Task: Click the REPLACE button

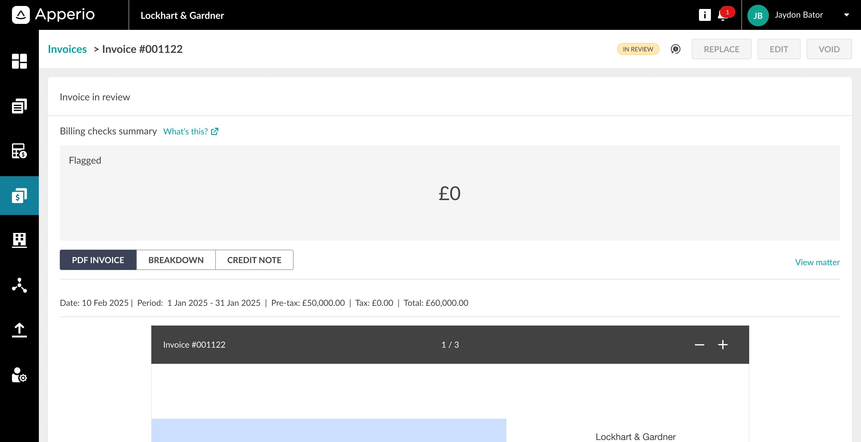Action: 721,49
